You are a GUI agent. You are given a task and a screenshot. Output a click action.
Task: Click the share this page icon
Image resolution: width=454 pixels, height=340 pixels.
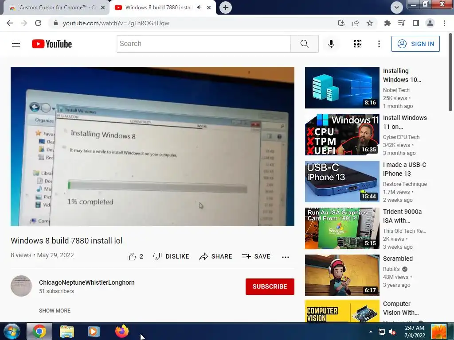coord(356,23)
